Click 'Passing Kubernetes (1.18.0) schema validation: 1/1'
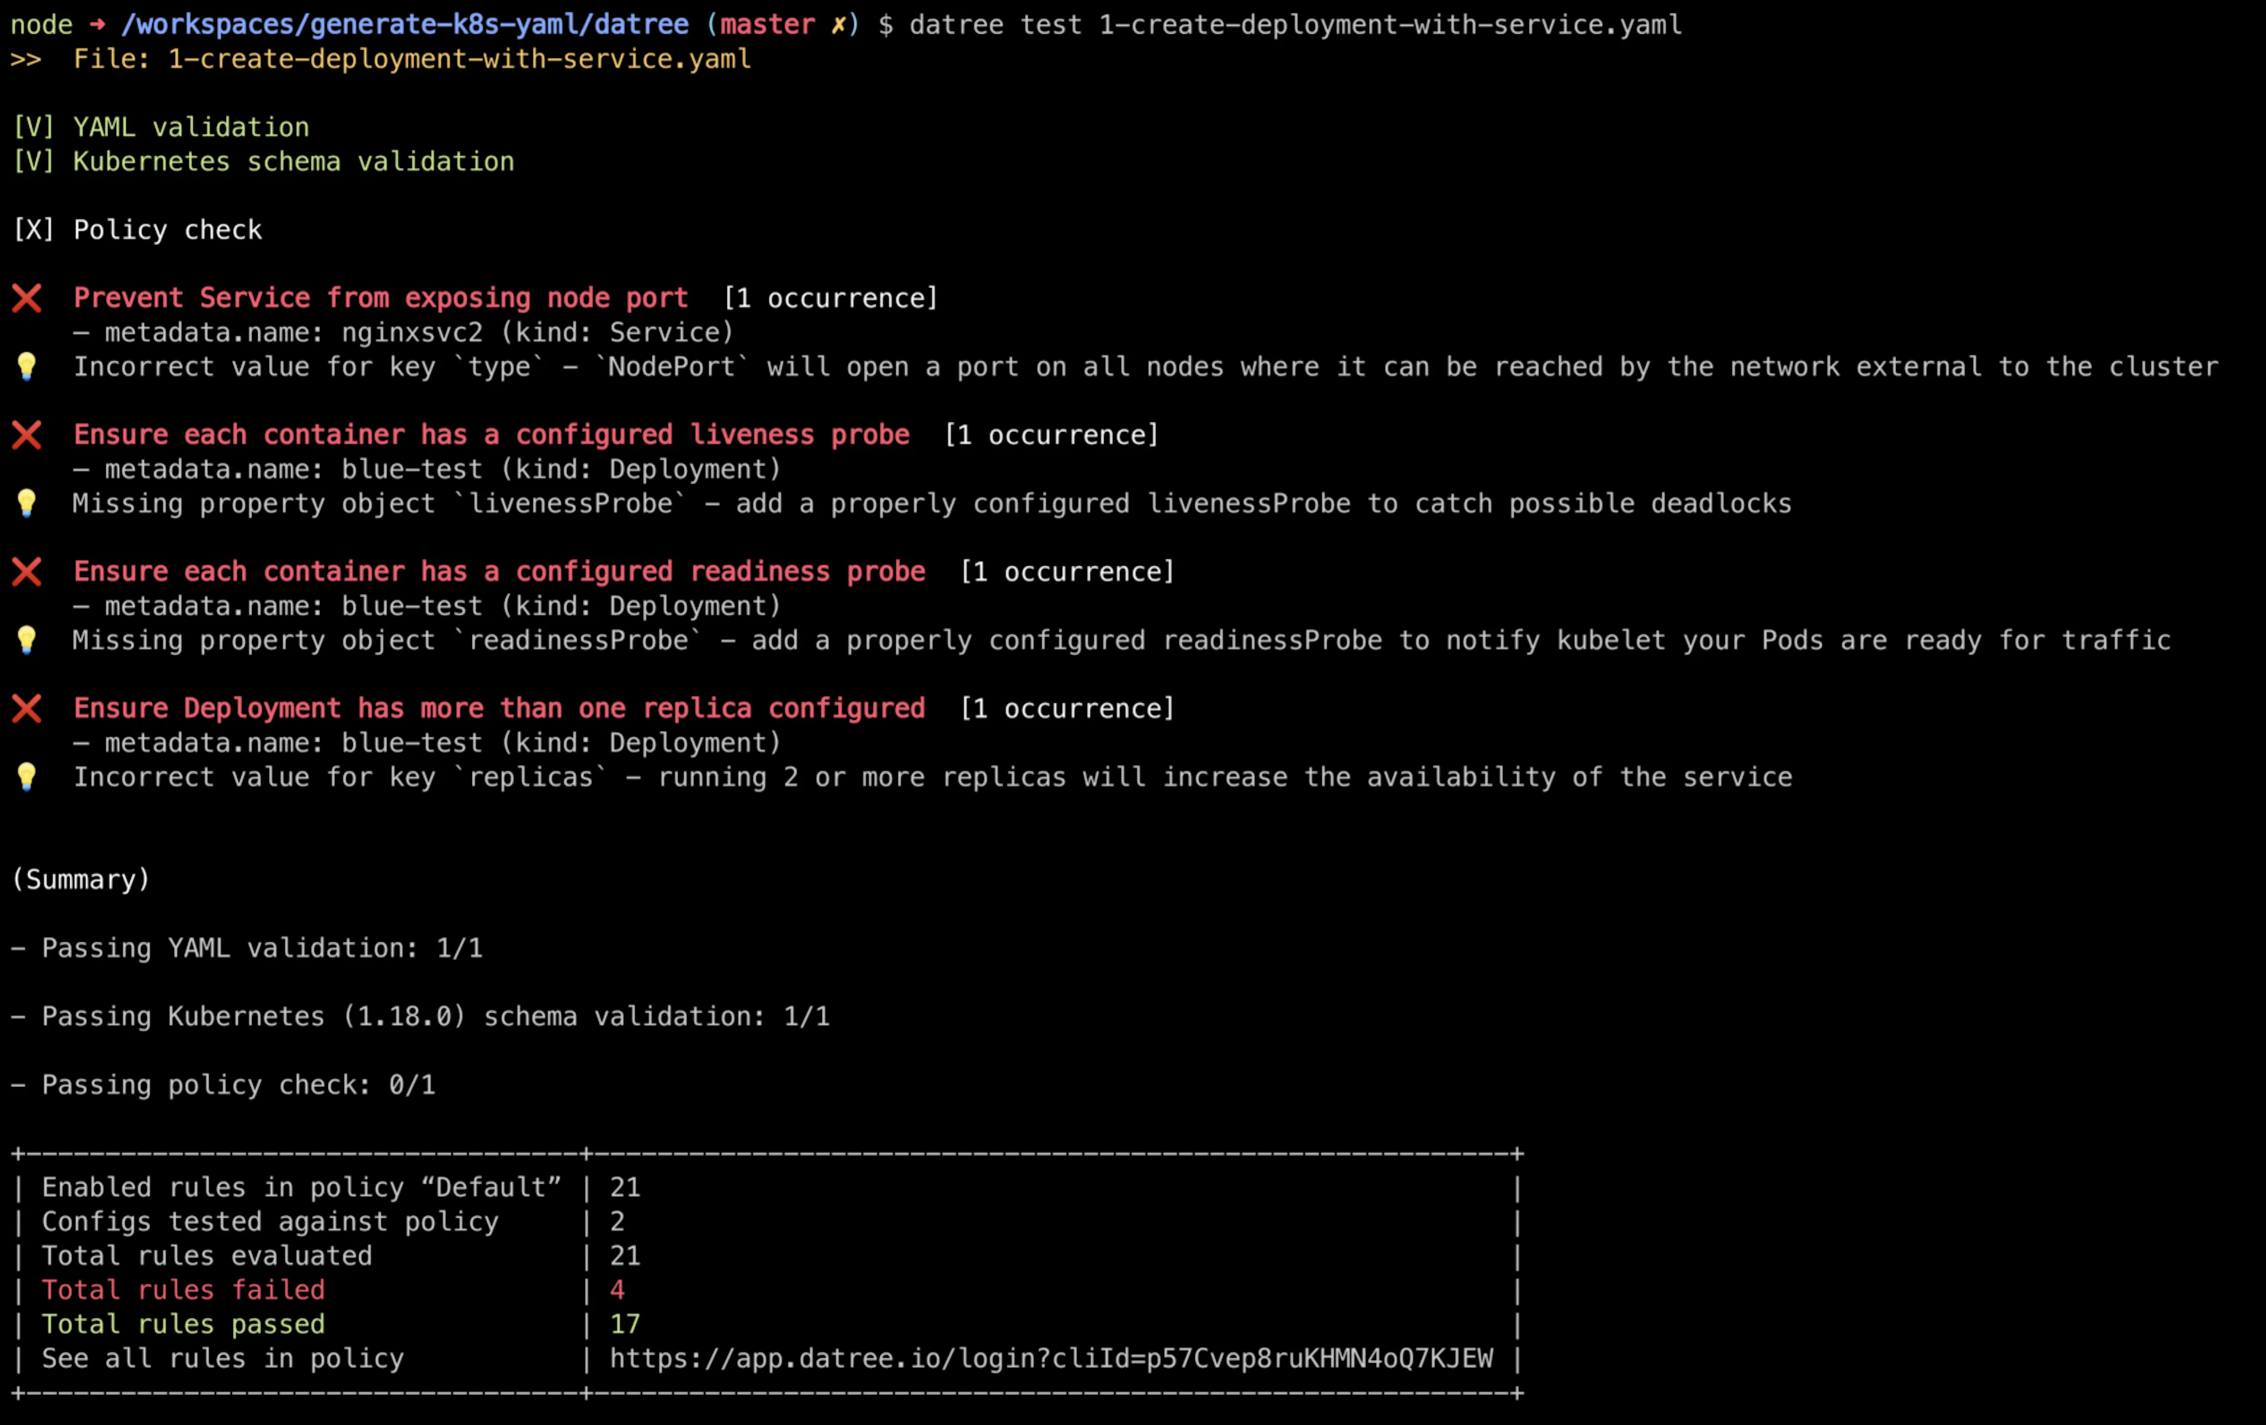This screenshot has height=1425, width=2266. coord(435,1017)
